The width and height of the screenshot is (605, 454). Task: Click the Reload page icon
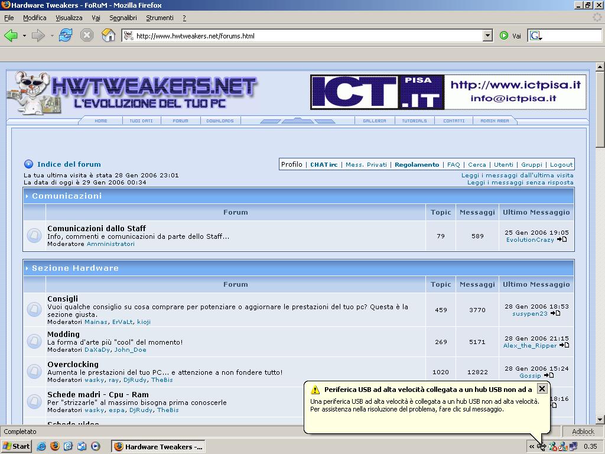click(65, 35)
